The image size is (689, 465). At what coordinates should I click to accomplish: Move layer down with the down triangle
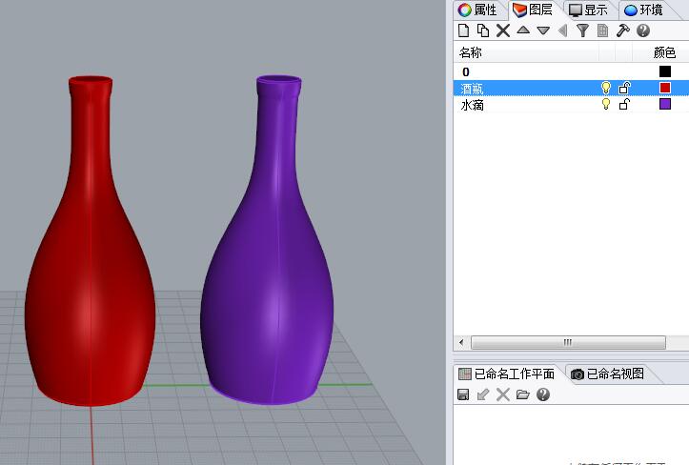pos(543,30)
